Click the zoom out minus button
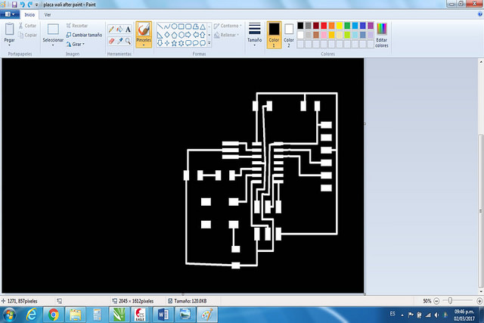Viewport: 484px width, 323px height. click(x=436, y=301)
